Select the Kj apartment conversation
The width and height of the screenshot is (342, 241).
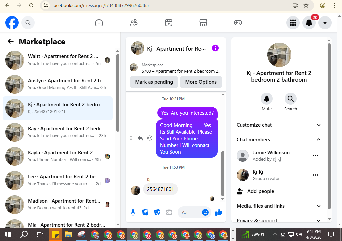click(57, 108)
